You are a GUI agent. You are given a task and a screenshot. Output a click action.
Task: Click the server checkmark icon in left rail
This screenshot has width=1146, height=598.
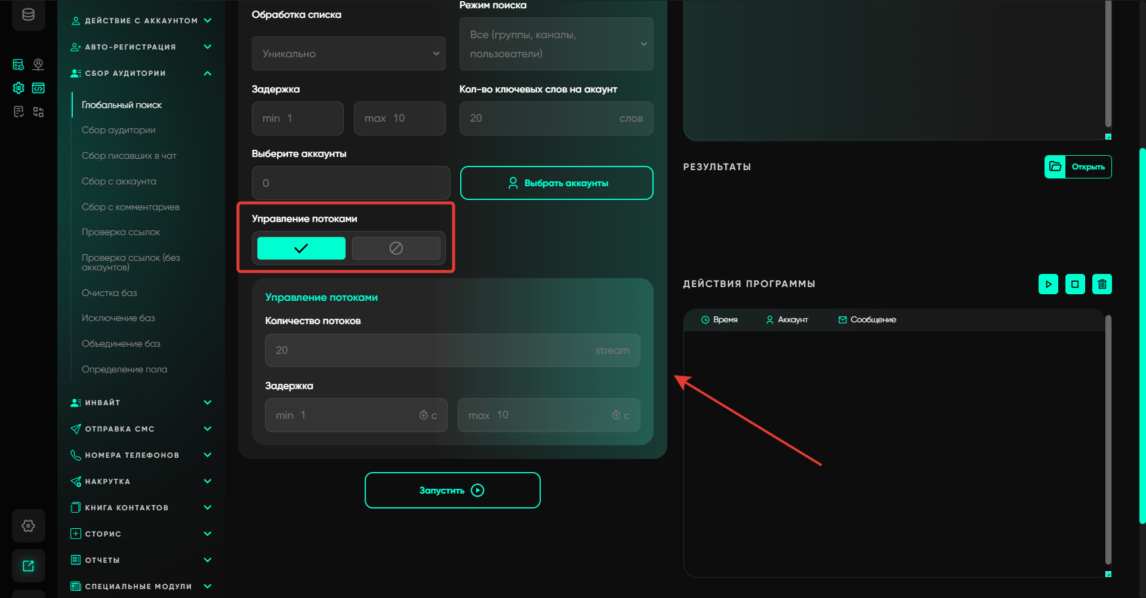coord(19,64)
